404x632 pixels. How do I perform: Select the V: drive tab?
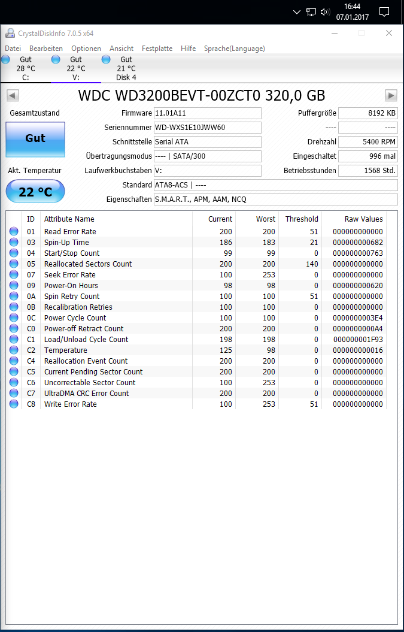[76, 68]
